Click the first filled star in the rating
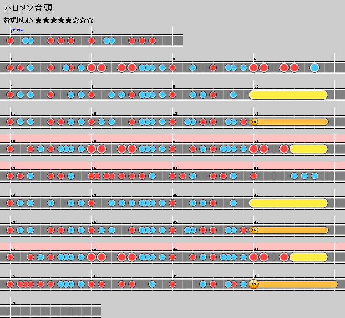Viewport: 345px width, 318px height. pyautogui.click(x=39, y=20)
